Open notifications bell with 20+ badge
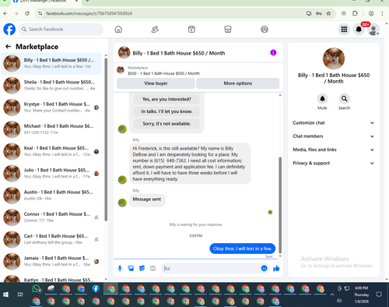 (359, 30)
